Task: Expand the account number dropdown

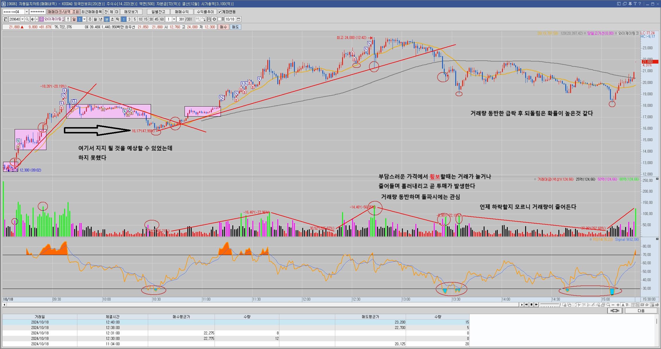Action: click(27, 12)
